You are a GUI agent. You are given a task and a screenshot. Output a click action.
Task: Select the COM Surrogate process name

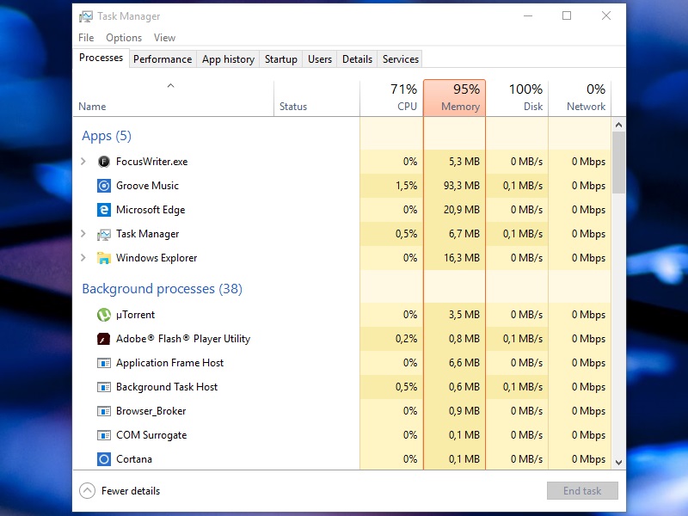(x=151, y=435)
